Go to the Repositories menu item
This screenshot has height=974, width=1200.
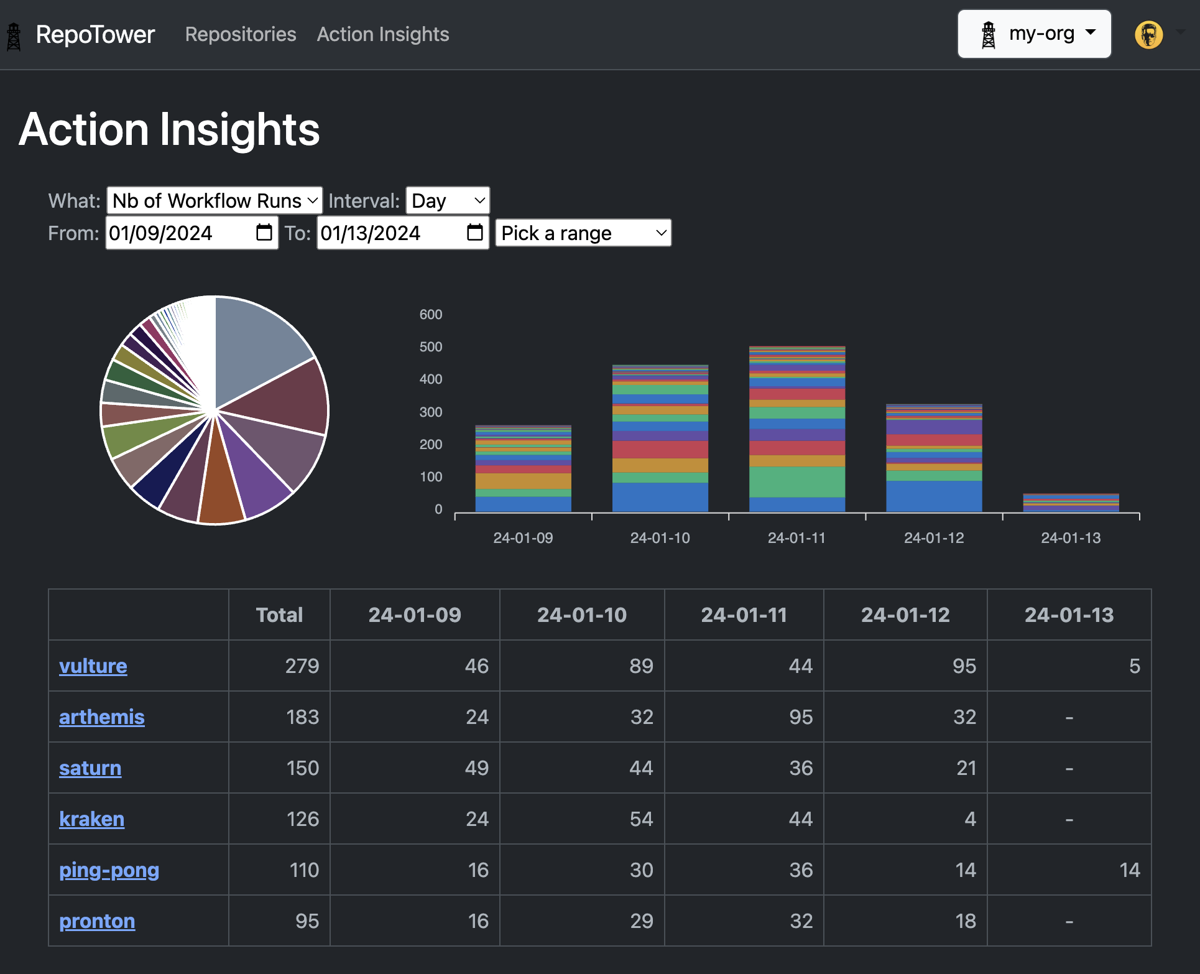coord(241,35)
